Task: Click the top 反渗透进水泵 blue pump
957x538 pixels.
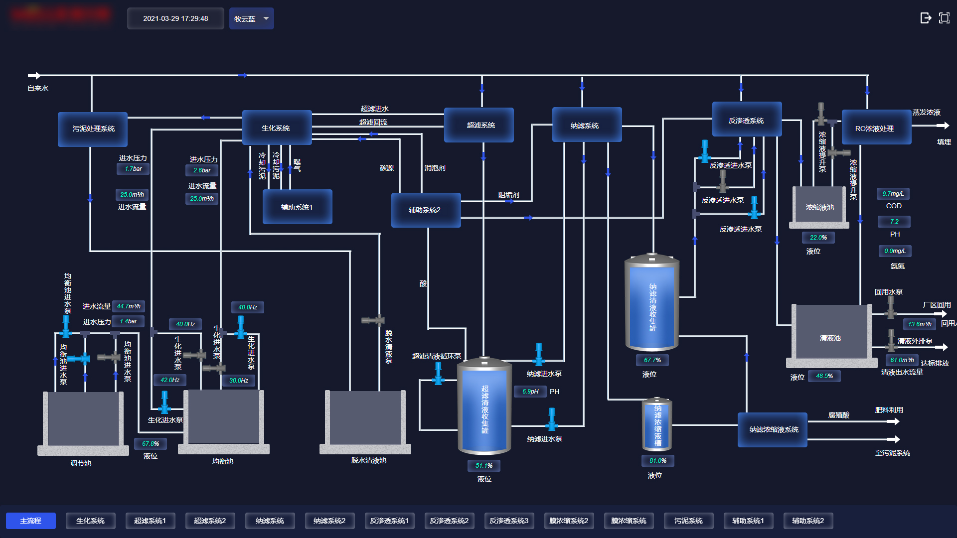Action: [705, 151]
